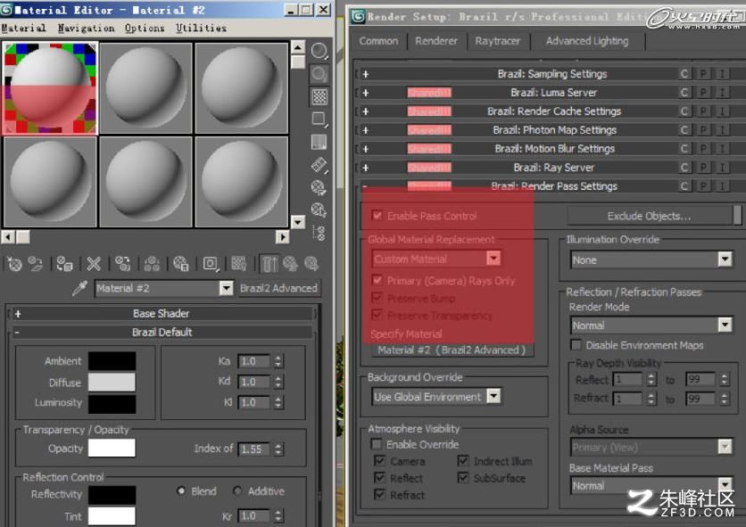Switch to the Raytracer tab
This screenshot has height=527, width=746.
(498, 41)
